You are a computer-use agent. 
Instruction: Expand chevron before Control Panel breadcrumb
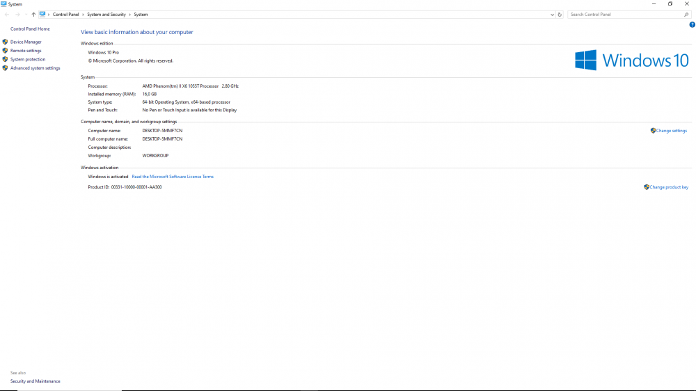coord(49,15)
